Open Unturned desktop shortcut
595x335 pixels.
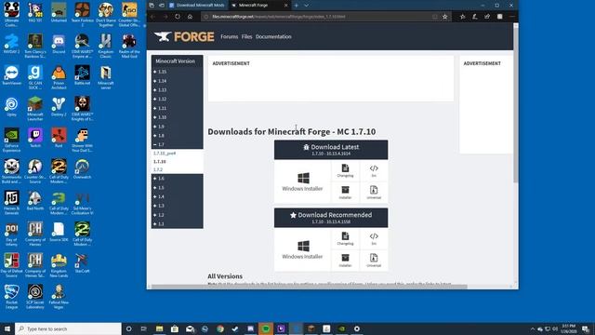tap(59, 12)
